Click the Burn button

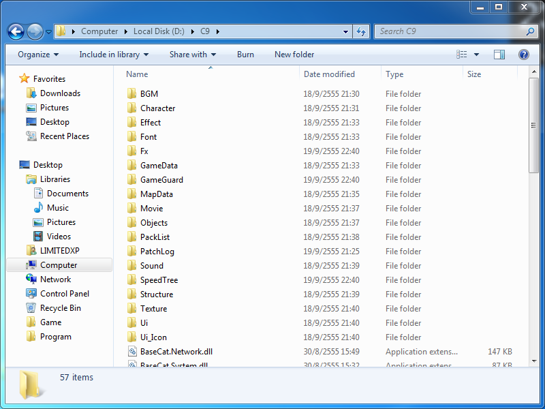click(x=245, y=55)
